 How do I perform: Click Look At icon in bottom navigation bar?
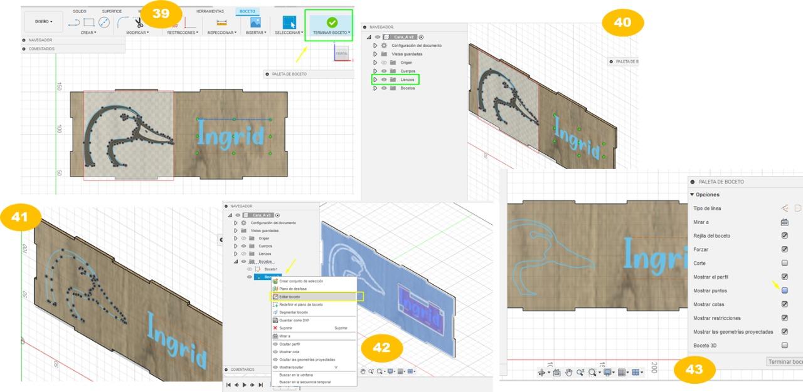(556, 372)
